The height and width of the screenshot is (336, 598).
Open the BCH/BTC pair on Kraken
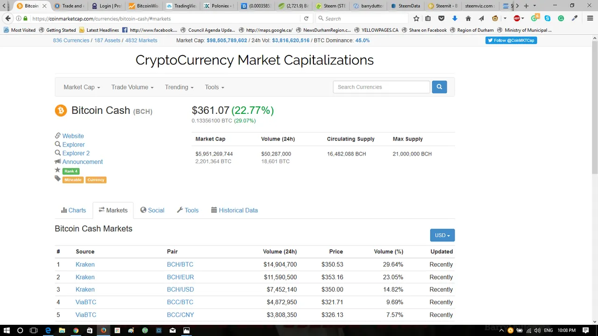coord(180,265)
